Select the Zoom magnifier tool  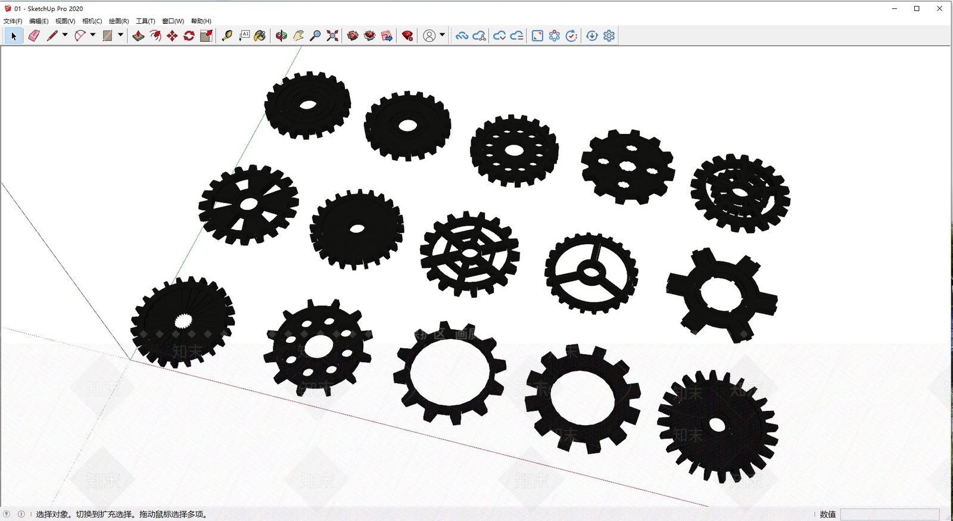click(x=316, y=36)
